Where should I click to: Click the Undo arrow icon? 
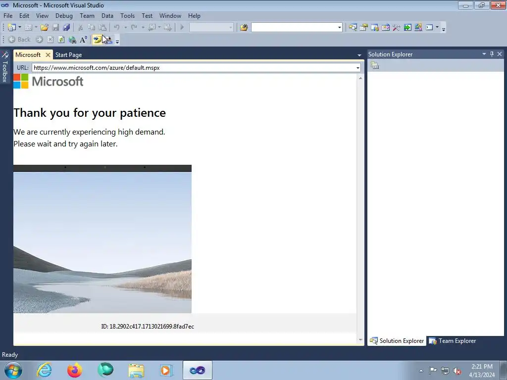click(117, 28)
